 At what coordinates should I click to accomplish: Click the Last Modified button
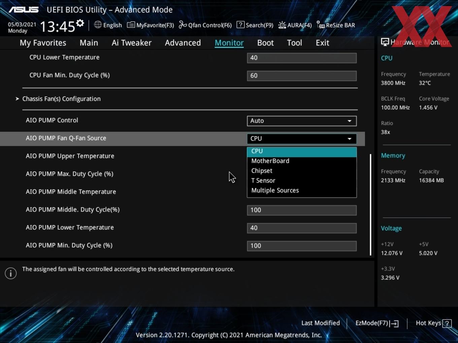(321, 323)
